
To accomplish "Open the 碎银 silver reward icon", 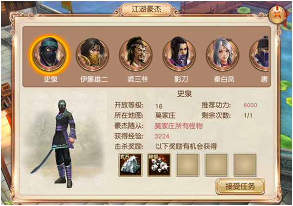I will pyautogui.click(x=159, y=165).
